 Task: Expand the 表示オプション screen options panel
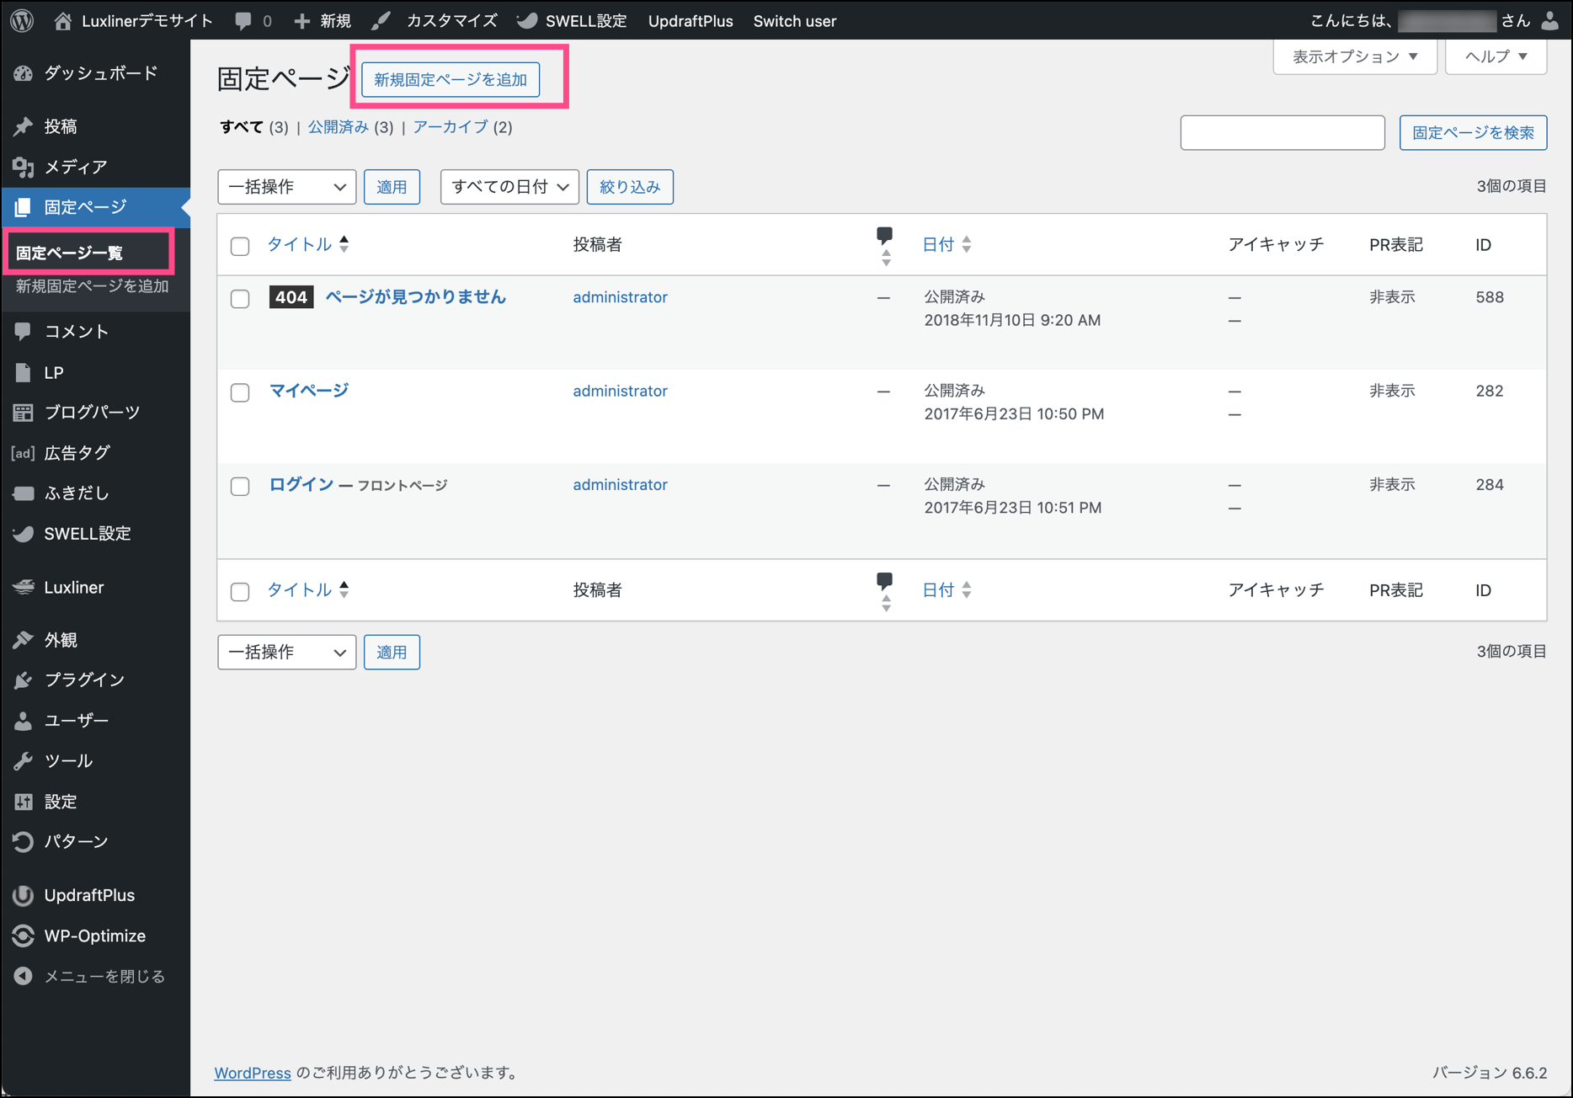coord(1354,56)
